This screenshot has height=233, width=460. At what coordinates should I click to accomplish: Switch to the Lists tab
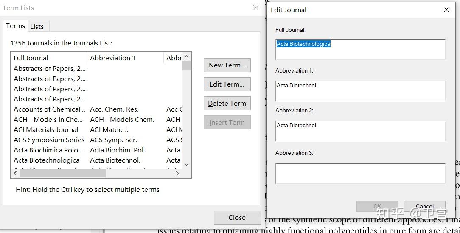coord(37,26)
